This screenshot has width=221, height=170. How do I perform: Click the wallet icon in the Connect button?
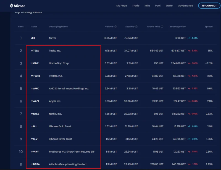coord(203,6)
